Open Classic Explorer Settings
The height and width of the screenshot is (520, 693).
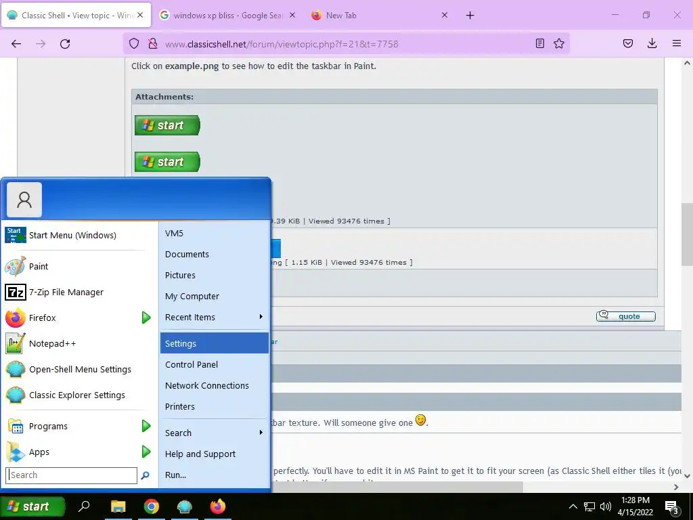coord(80,395)
